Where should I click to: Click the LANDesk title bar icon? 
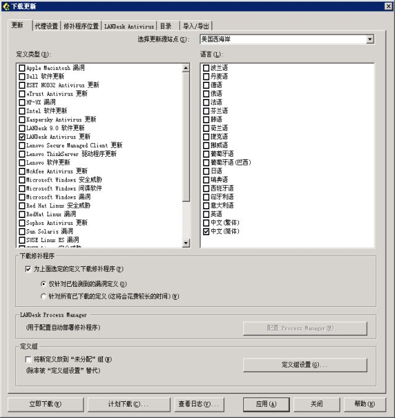(6, 6)
